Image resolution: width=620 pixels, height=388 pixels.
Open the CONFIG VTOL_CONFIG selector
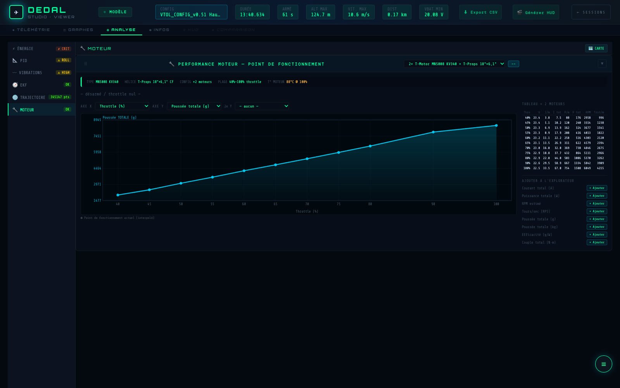click(191, 12)
